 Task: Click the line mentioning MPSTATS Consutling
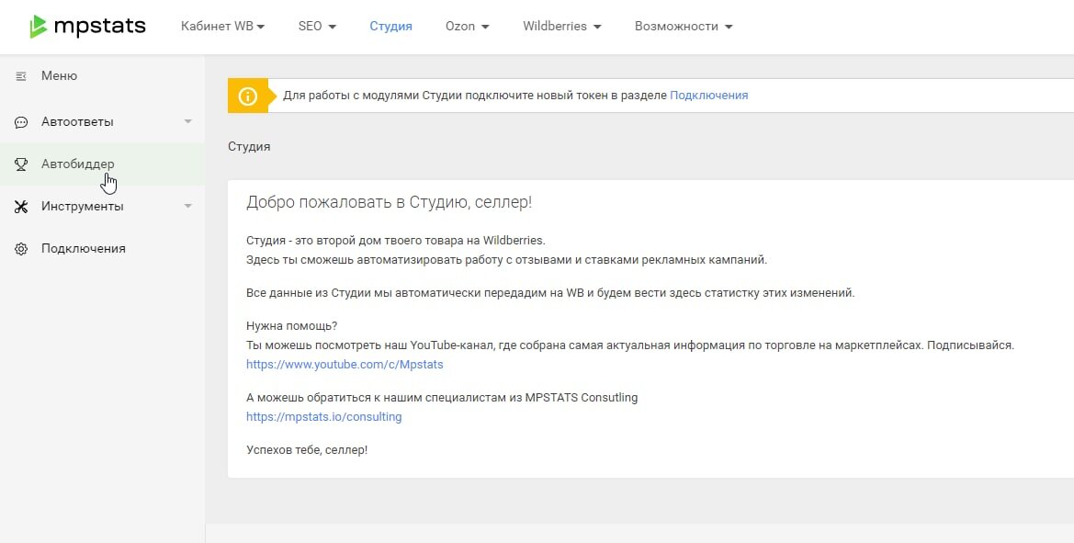442,398
